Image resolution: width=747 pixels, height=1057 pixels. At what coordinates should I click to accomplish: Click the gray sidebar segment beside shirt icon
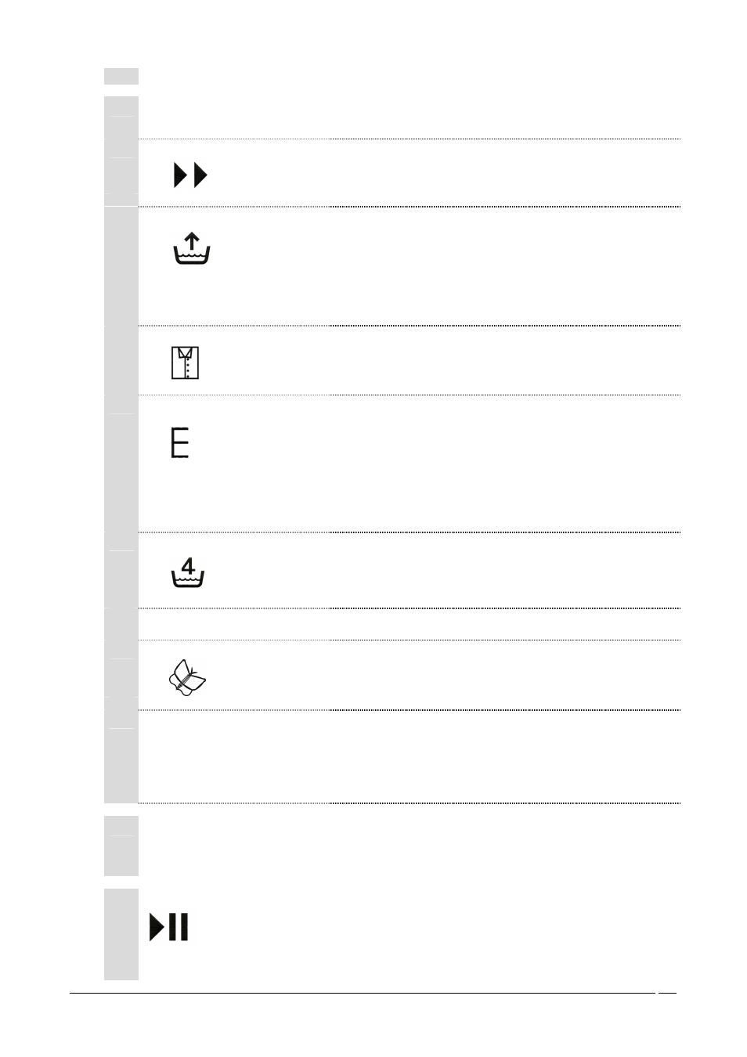point(121,360)
